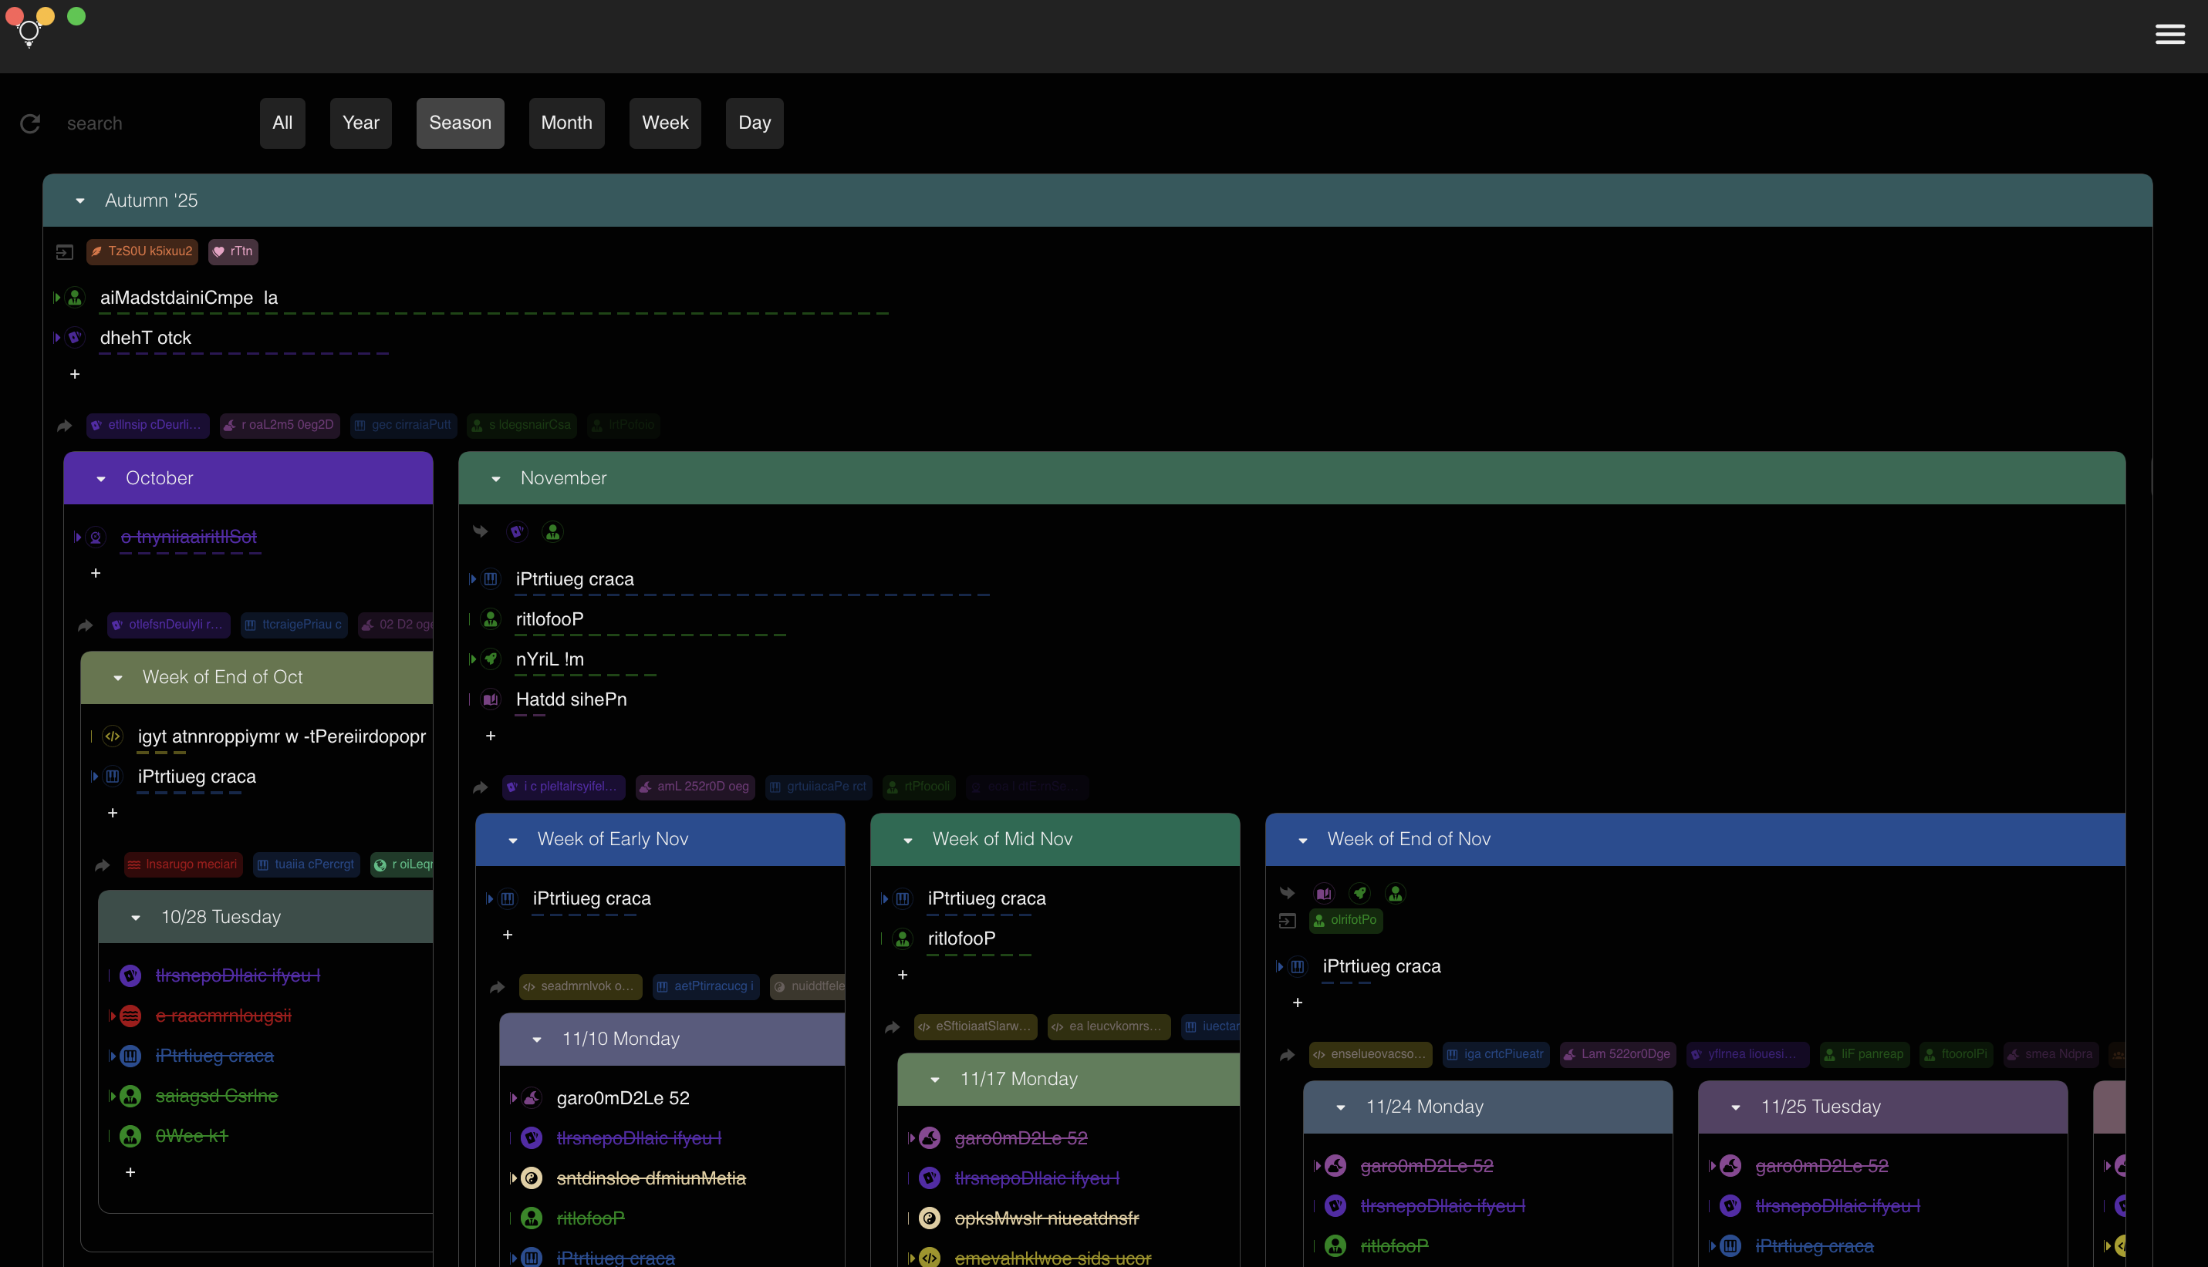Viewport: 2208px width, 1267px height.
Task: Click the green person icon beside aiMadstdainiCmpe
Action: tap(76, 298)
